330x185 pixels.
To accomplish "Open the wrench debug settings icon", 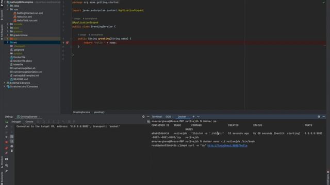I will click(7, 126).
